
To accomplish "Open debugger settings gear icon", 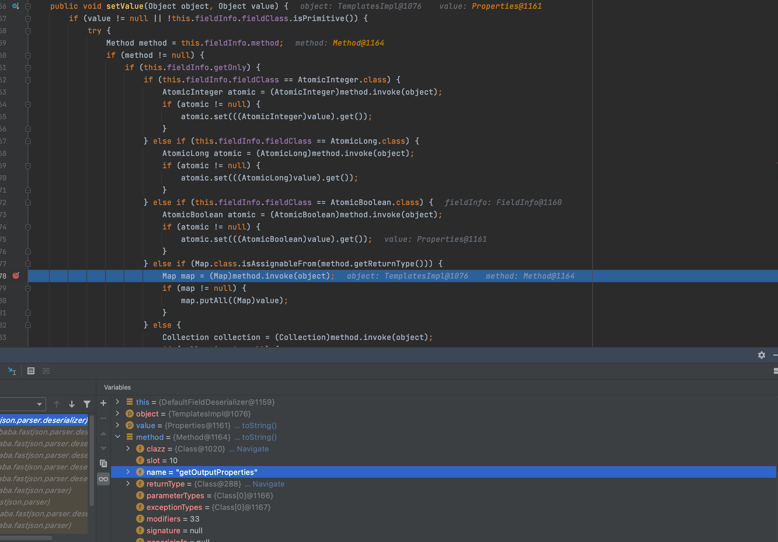I will point(761,355).
